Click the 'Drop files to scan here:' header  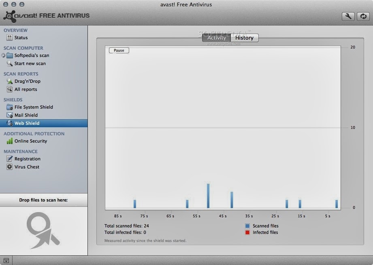pos(43,200)
